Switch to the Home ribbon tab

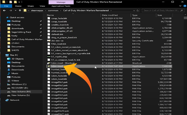click(x=18, y=6)
